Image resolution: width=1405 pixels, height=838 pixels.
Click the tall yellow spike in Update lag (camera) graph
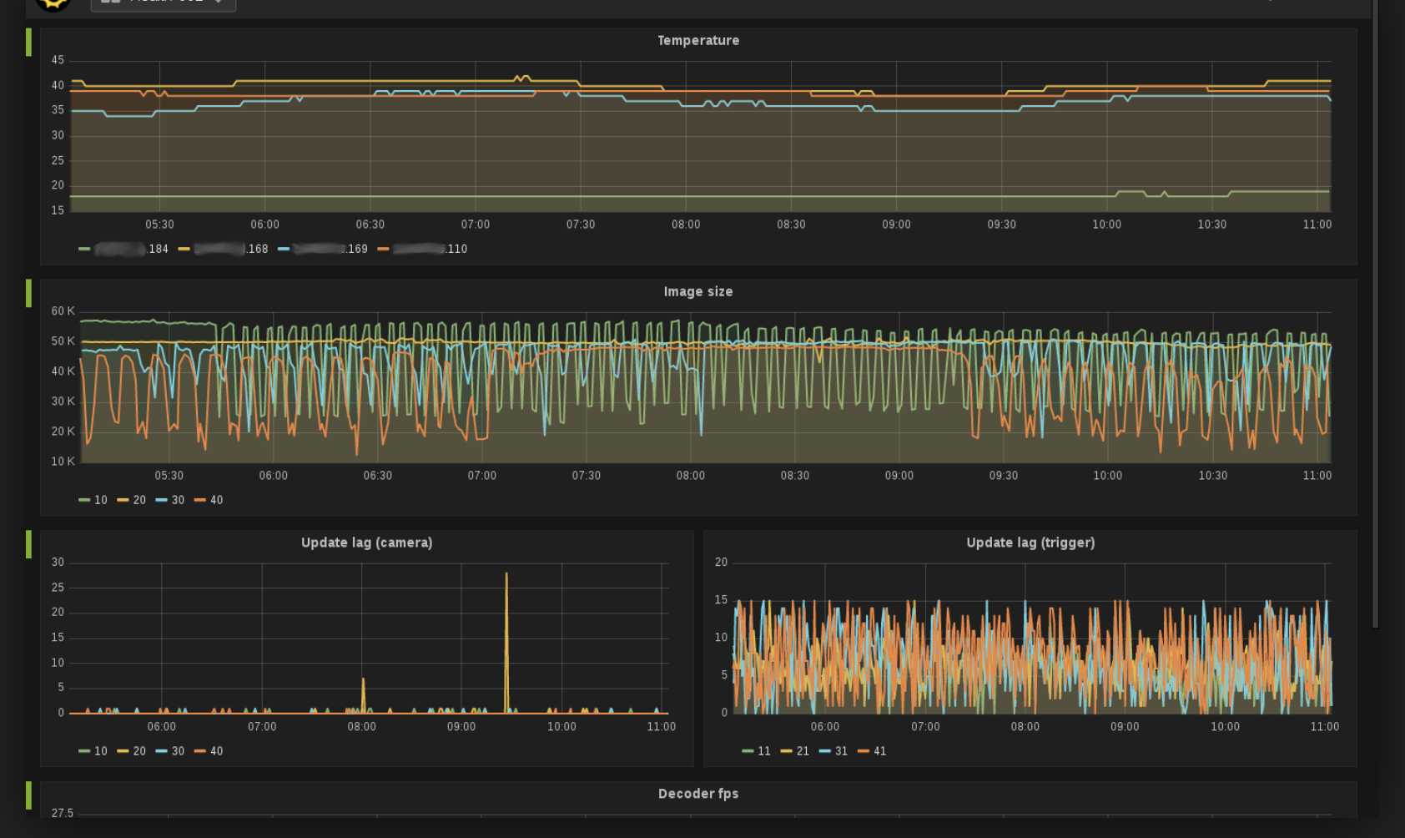tap(506, 643)
